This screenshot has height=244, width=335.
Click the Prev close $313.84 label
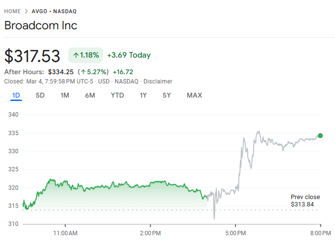coord(302,201)
